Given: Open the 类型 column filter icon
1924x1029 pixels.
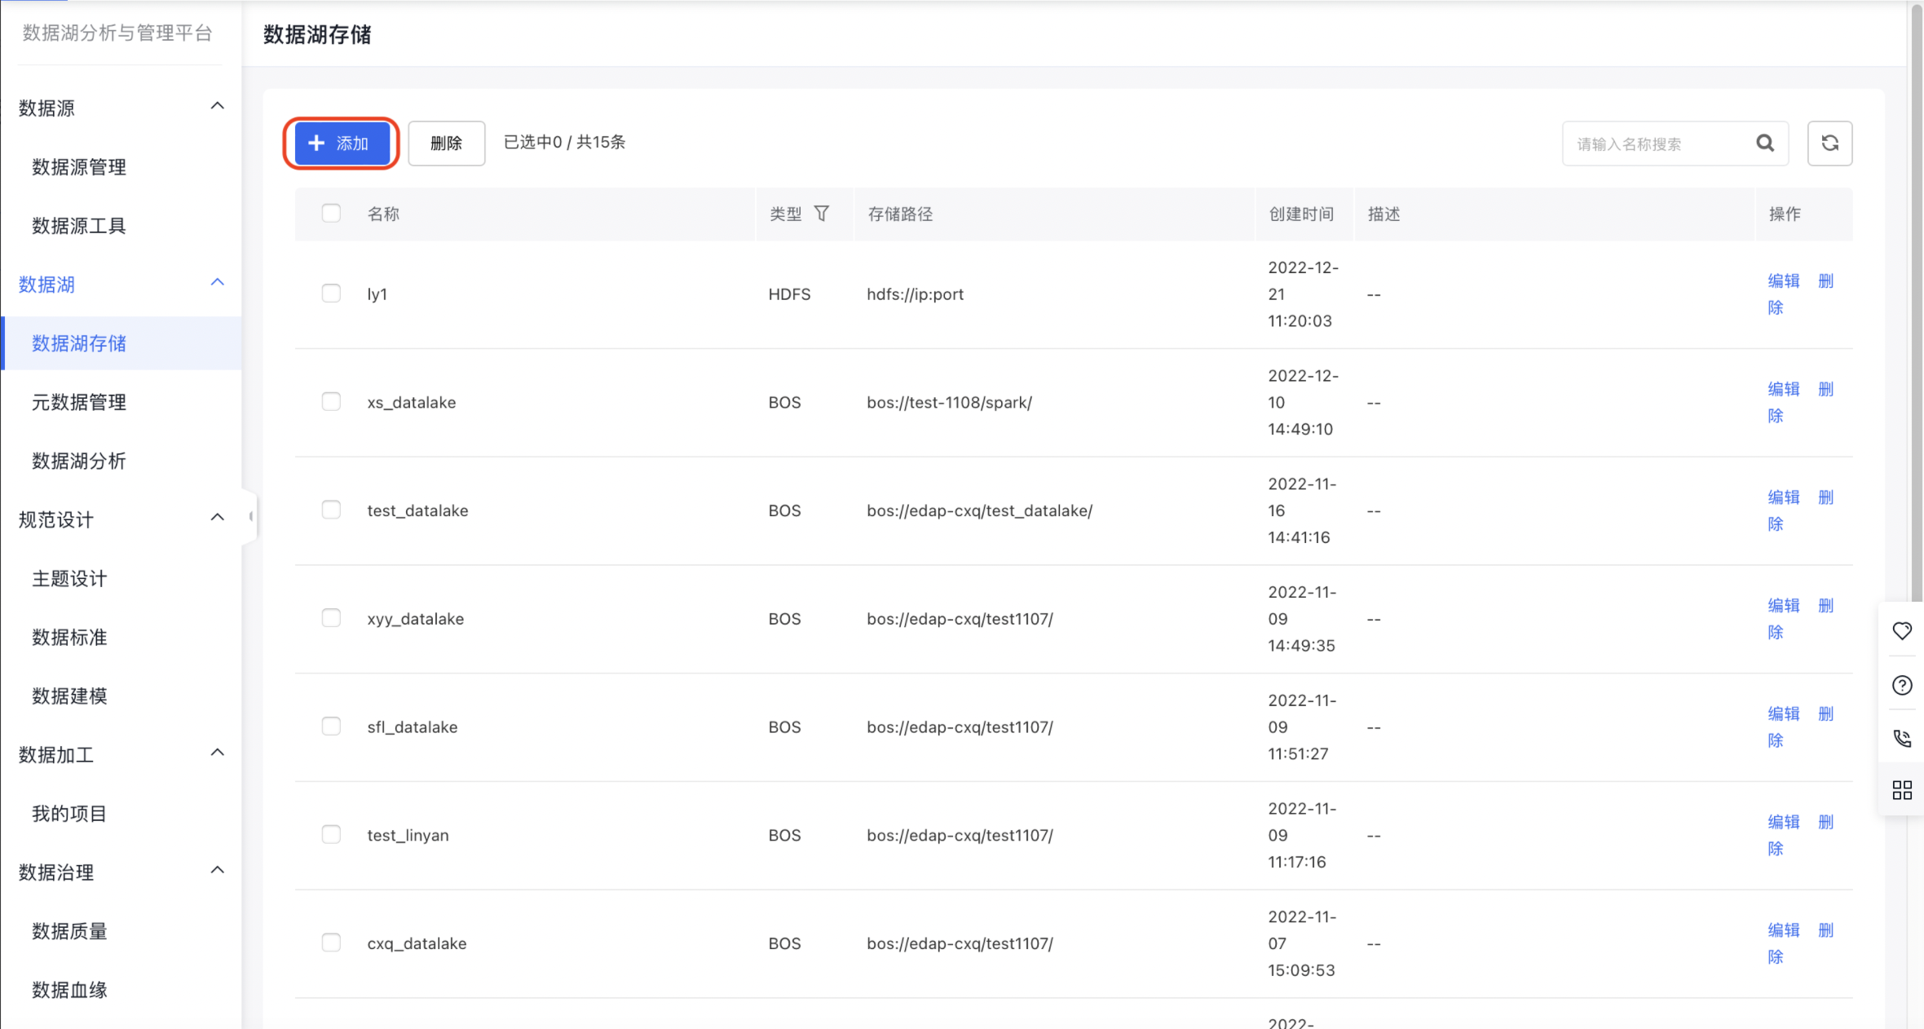Looking at the screenshot, I should coord(822,214).
